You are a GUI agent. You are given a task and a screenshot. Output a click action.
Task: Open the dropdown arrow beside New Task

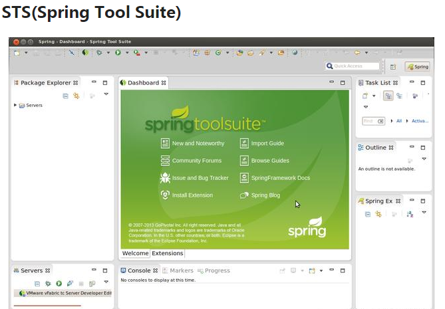click(x=374, y=96)
